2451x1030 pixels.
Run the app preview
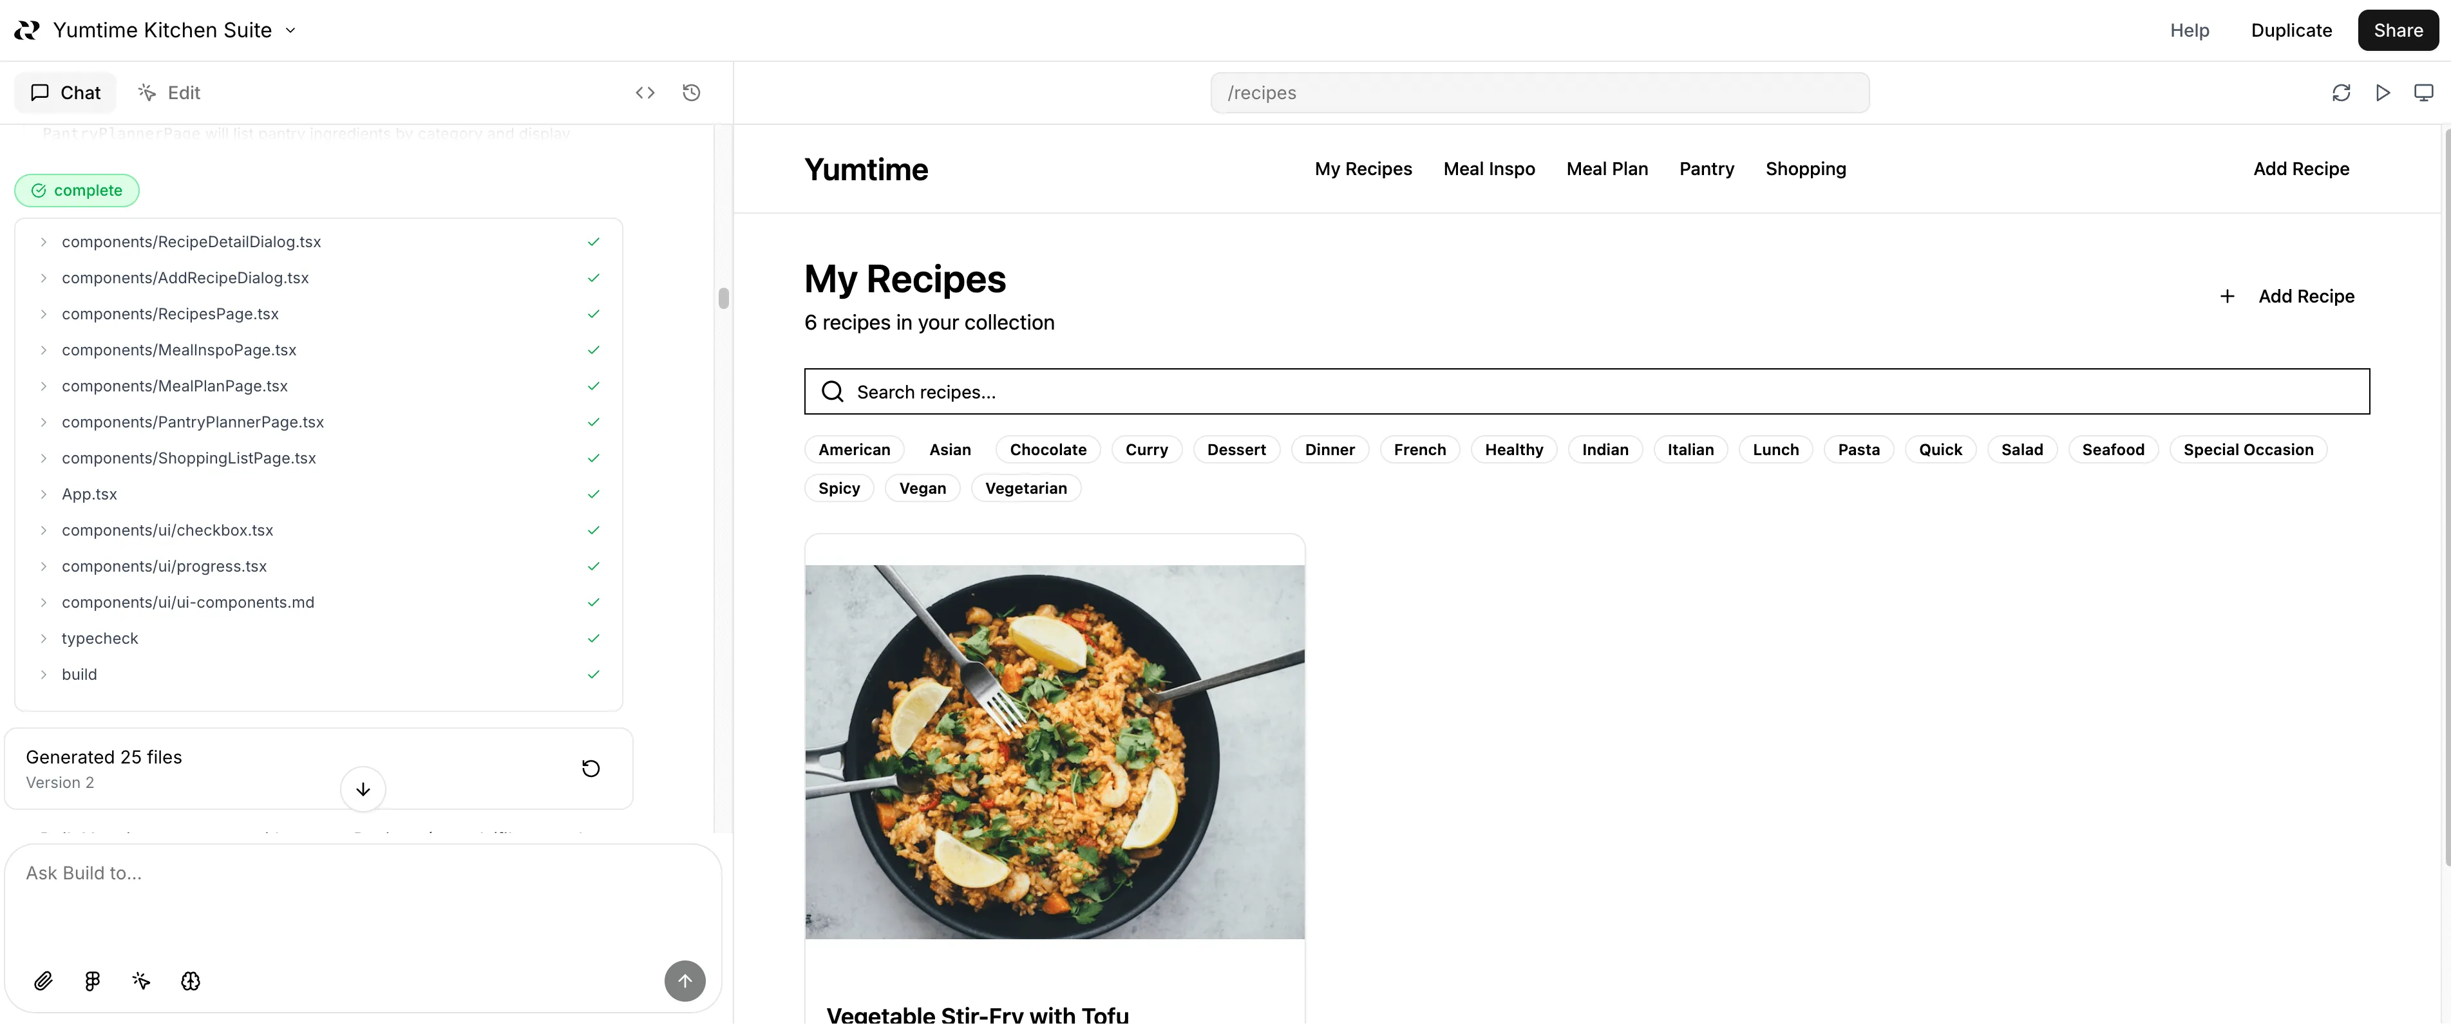tap(2383, 92)
